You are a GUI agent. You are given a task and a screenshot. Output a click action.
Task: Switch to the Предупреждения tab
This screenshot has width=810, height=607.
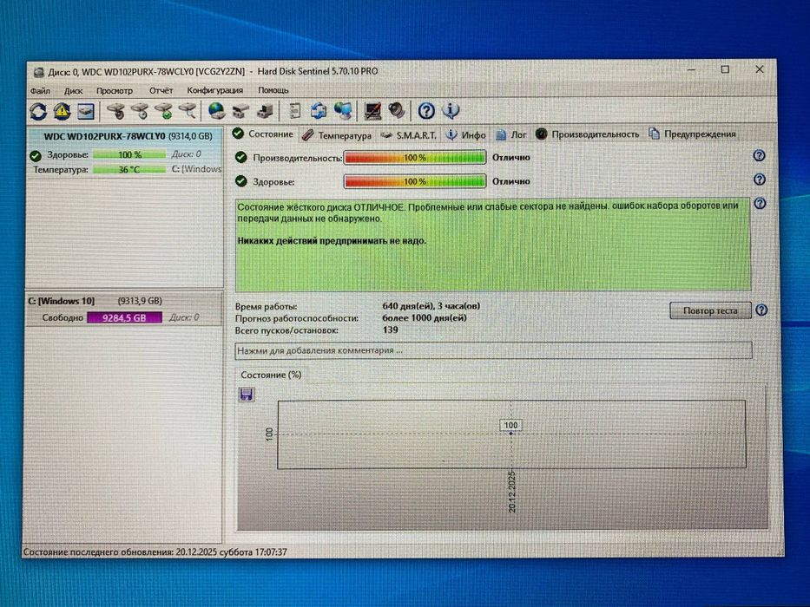[693, 134]
